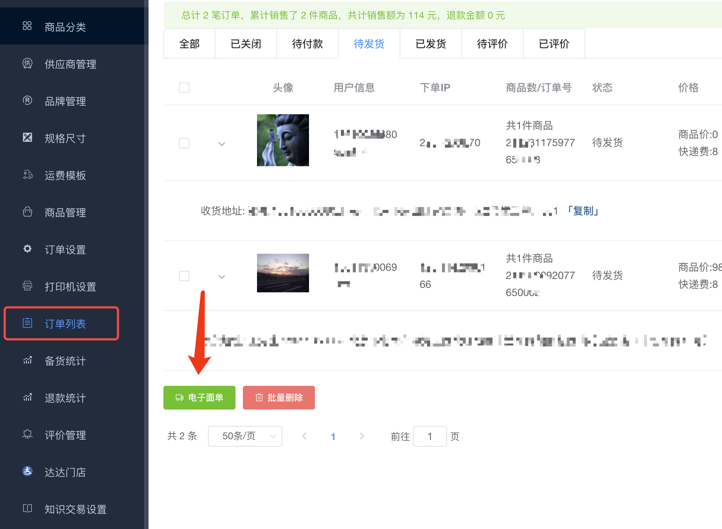Click the 品牌管理 registered-mark icon
Image resolution: width=722 pixels, height=529 pixels.
coord(27,101)
